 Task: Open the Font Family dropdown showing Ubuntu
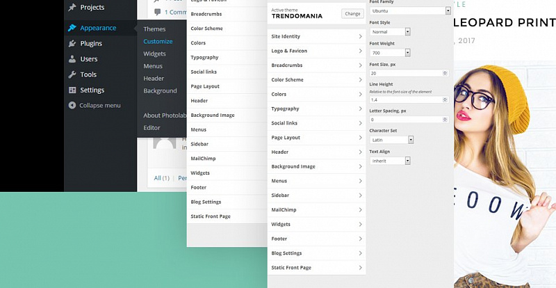[410, 11]
